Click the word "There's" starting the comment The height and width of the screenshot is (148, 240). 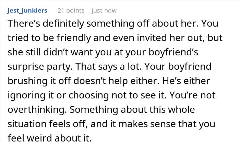pyautogui.click(x=24, y=24)
